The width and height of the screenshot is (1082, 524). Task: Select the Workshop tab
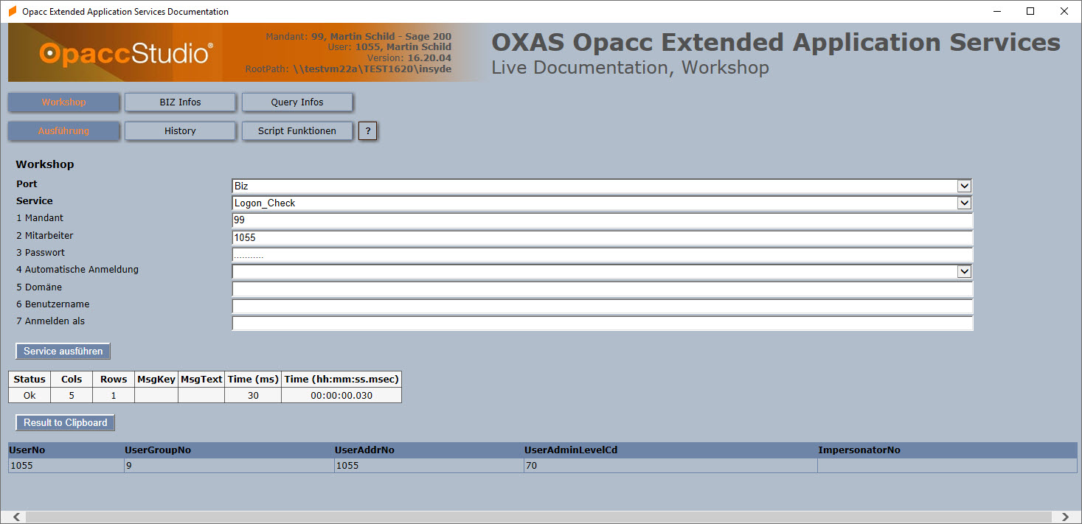(x=63, y=102)
